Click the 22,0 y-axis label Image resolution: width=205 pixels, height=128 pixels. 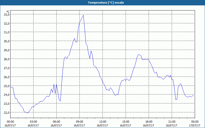pyautogui.click(x=6, y=113)
